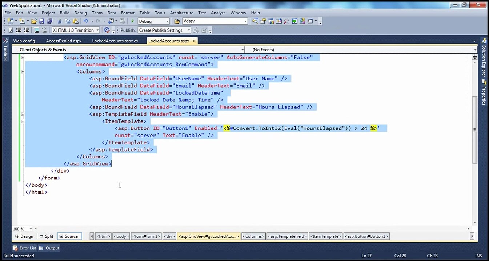Open the Architecture menu
The width and height of the screenshot is (489, 261).
[181, 13]
